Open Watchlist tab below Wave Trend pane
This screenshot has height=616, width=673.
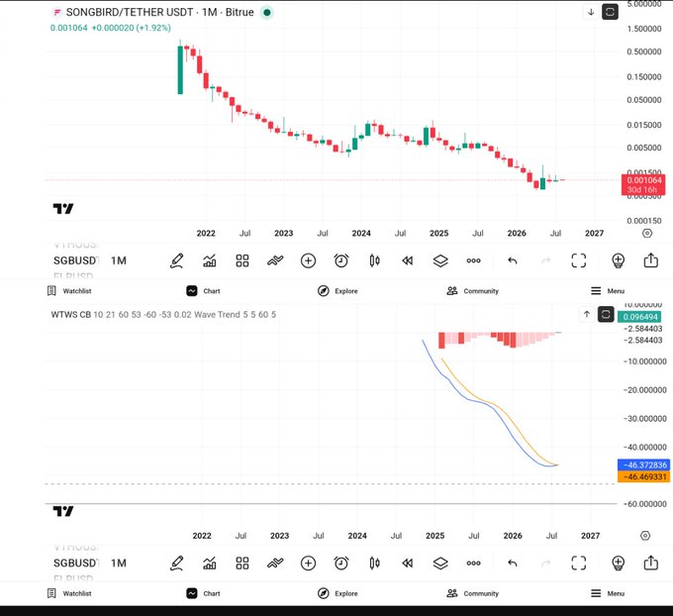pyautogui.click(x=69, y=593)
